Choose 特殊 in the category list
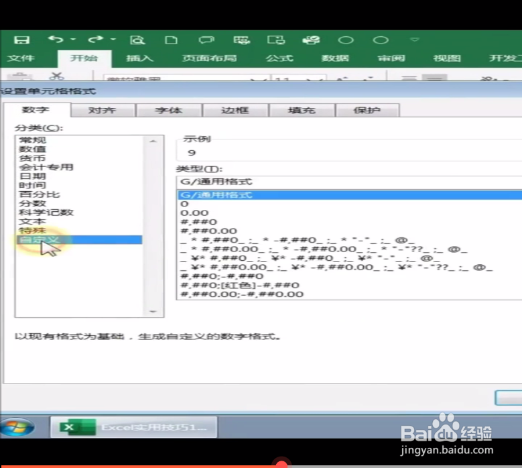 [x=33, y=230]
